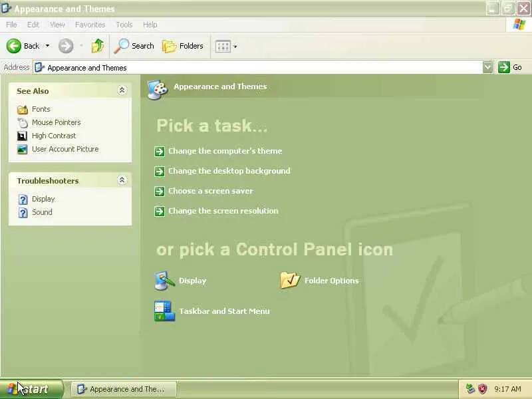
Task: Click the green Go button
Action: pyautogui.click(x=510, y=67)
